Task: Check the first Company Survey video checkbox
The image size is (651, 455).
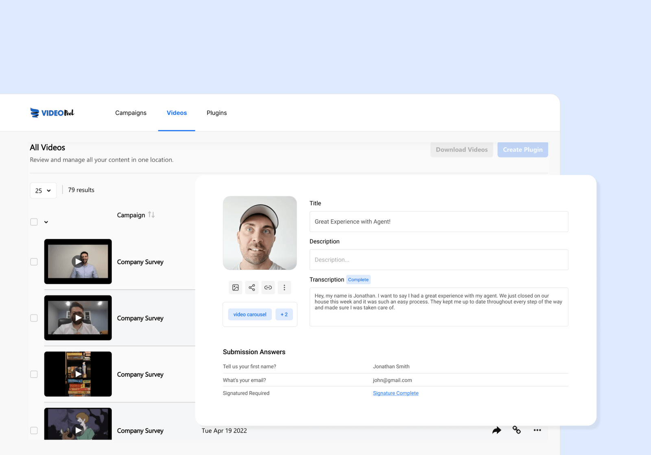Action: pos(34,262)
